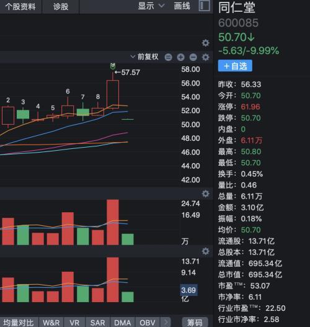Screen dimensions: 310x327
Task: Open the 个股资料 tab
Action: click(20, 7)
